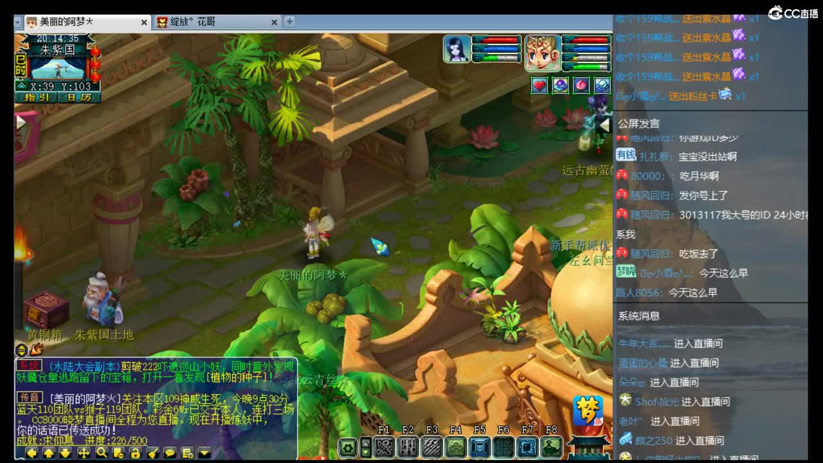Expand the left side panel arrow
The height and width of the screenshot is (463, 823).
21,122
